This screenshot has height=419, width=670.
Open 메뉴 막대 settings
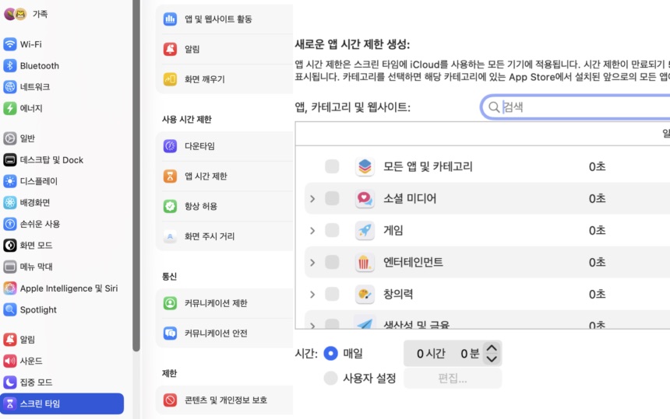(28, 267)
